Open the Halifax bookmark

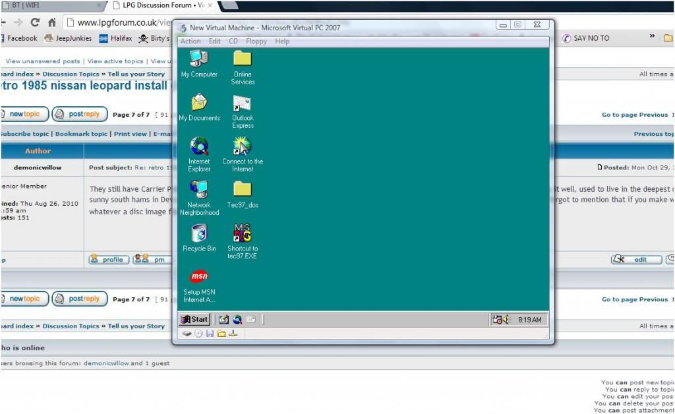coord(115,38)
